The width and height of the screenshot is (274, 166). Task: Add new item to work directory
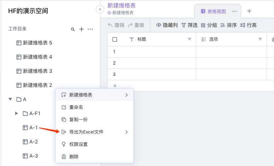click(81, 29)
